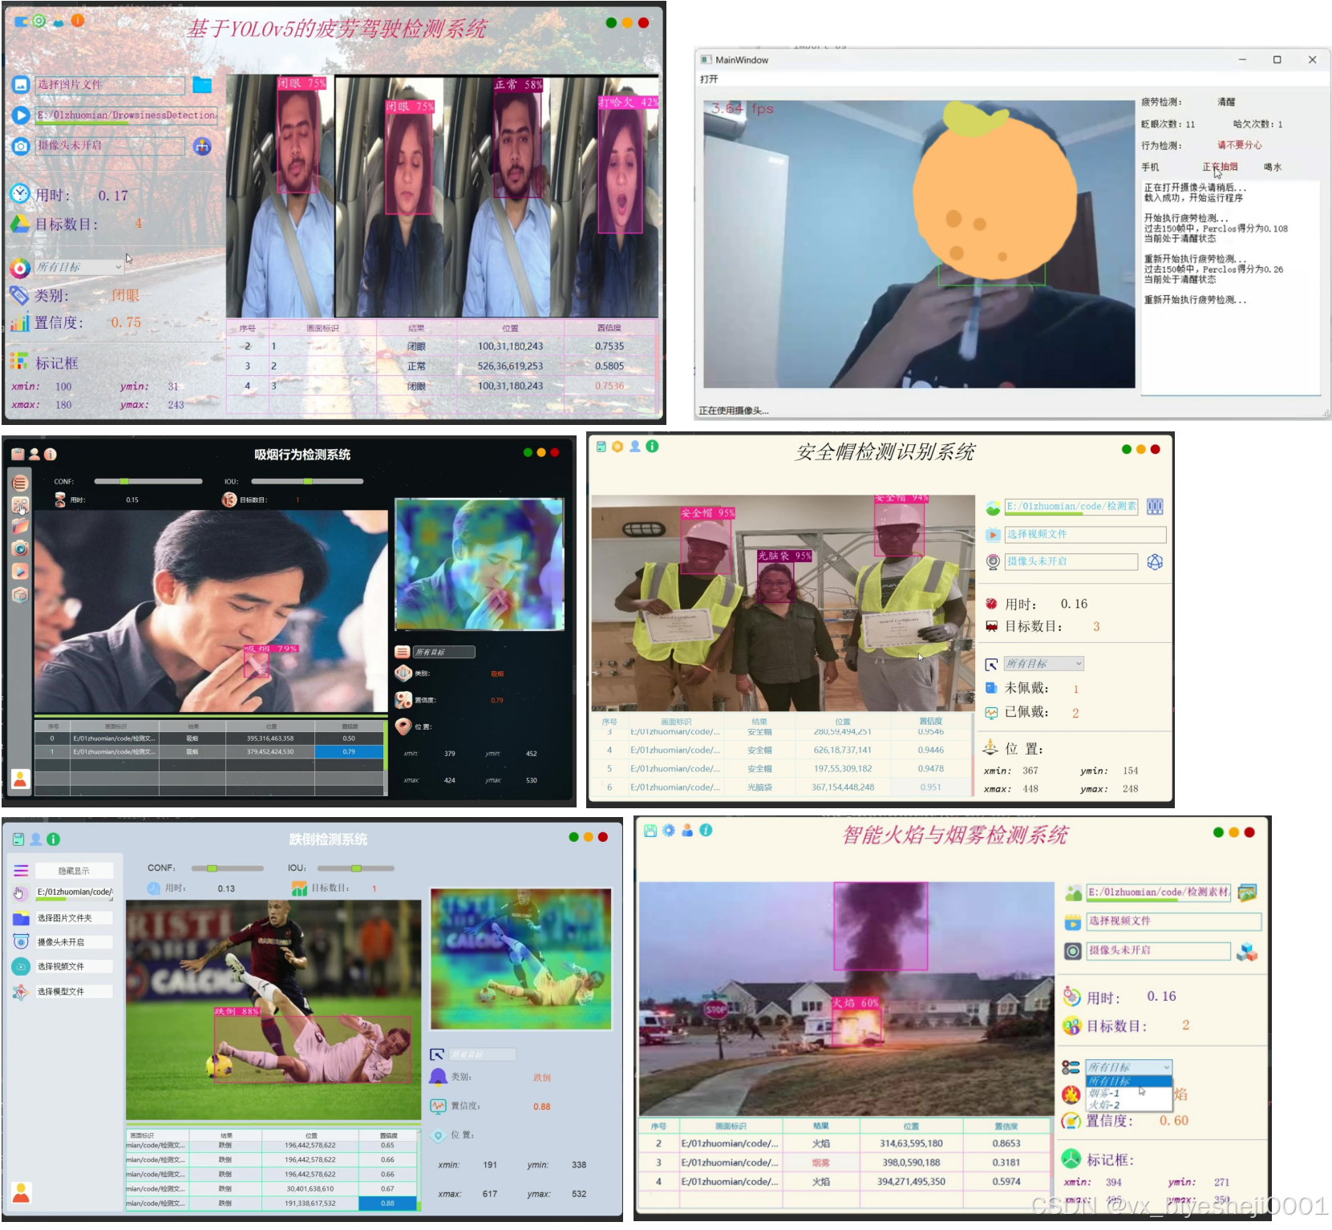
Task: Click 0.5805 confidence cell in fatigue results table
Action: [x=609, y=366]
